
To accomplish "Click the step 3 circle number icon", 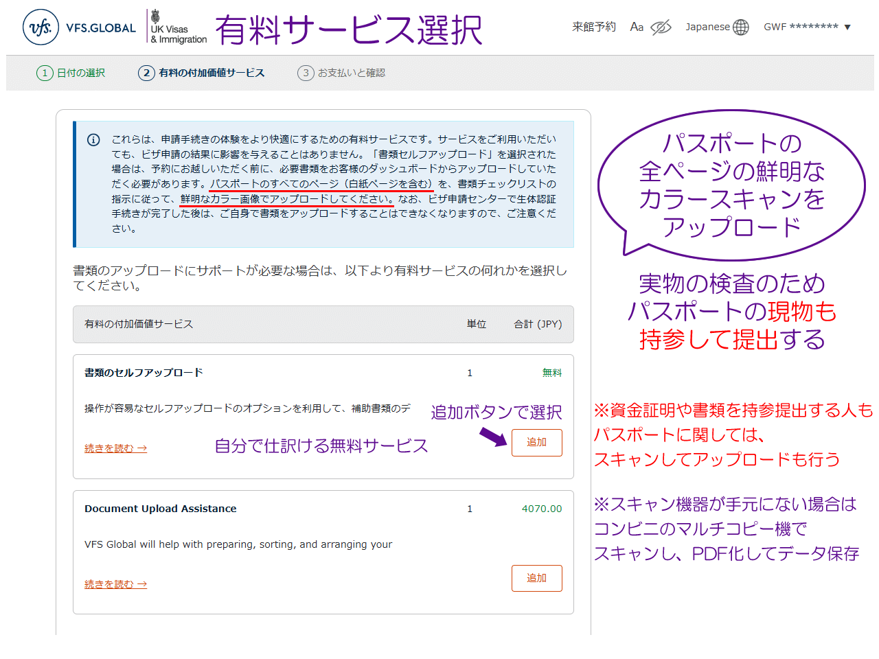I will coord(306,73).
